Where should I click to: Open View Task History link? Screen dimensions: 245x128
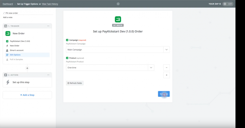coord(50,4)
